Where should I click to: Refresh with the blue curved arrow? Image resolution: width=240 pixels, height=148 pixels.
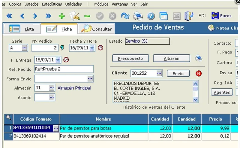point(125,16)
